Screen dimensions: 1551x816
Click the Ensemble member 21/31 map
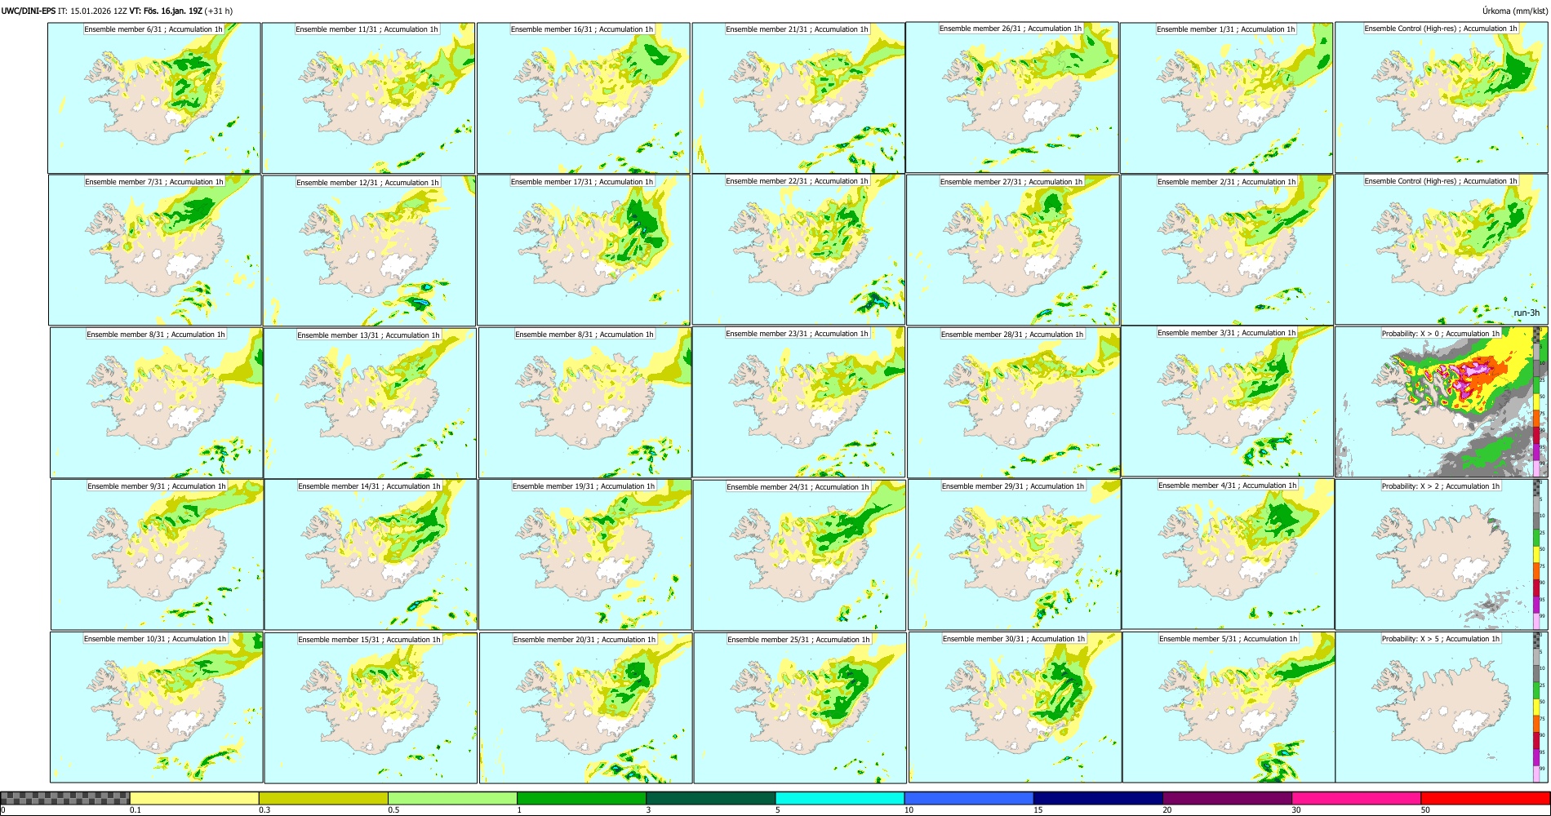[798, 98]
